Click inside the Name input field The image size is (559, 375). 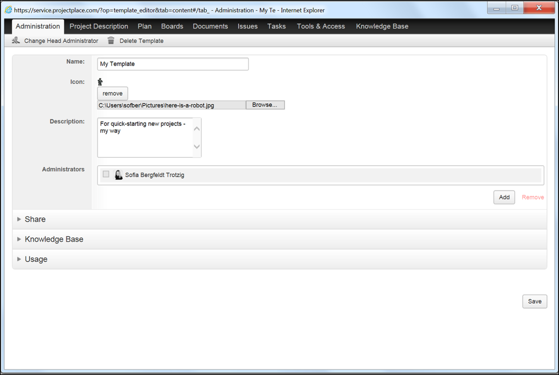point(172,64)
